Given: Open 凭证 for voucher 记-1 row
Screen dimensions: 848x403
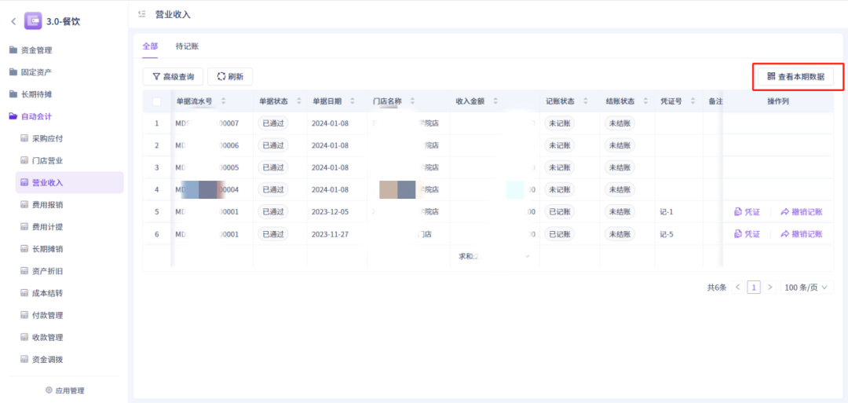Looking at the screenshot, I should tap(747, 212).
